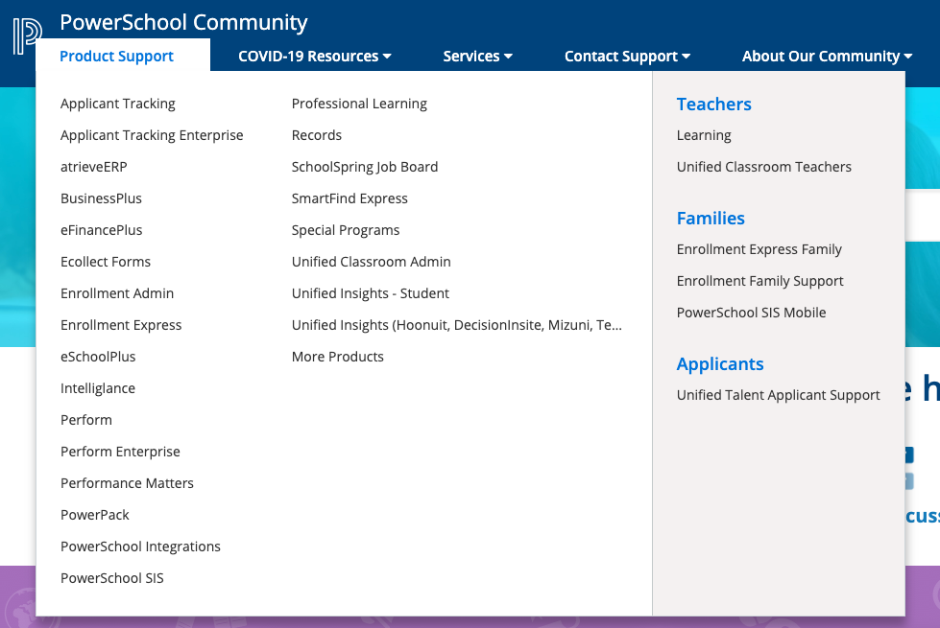Image resolution: width=940 pixels, height=628 pixels.
Task: Open eFinancePlus product support
Action: 102,230
